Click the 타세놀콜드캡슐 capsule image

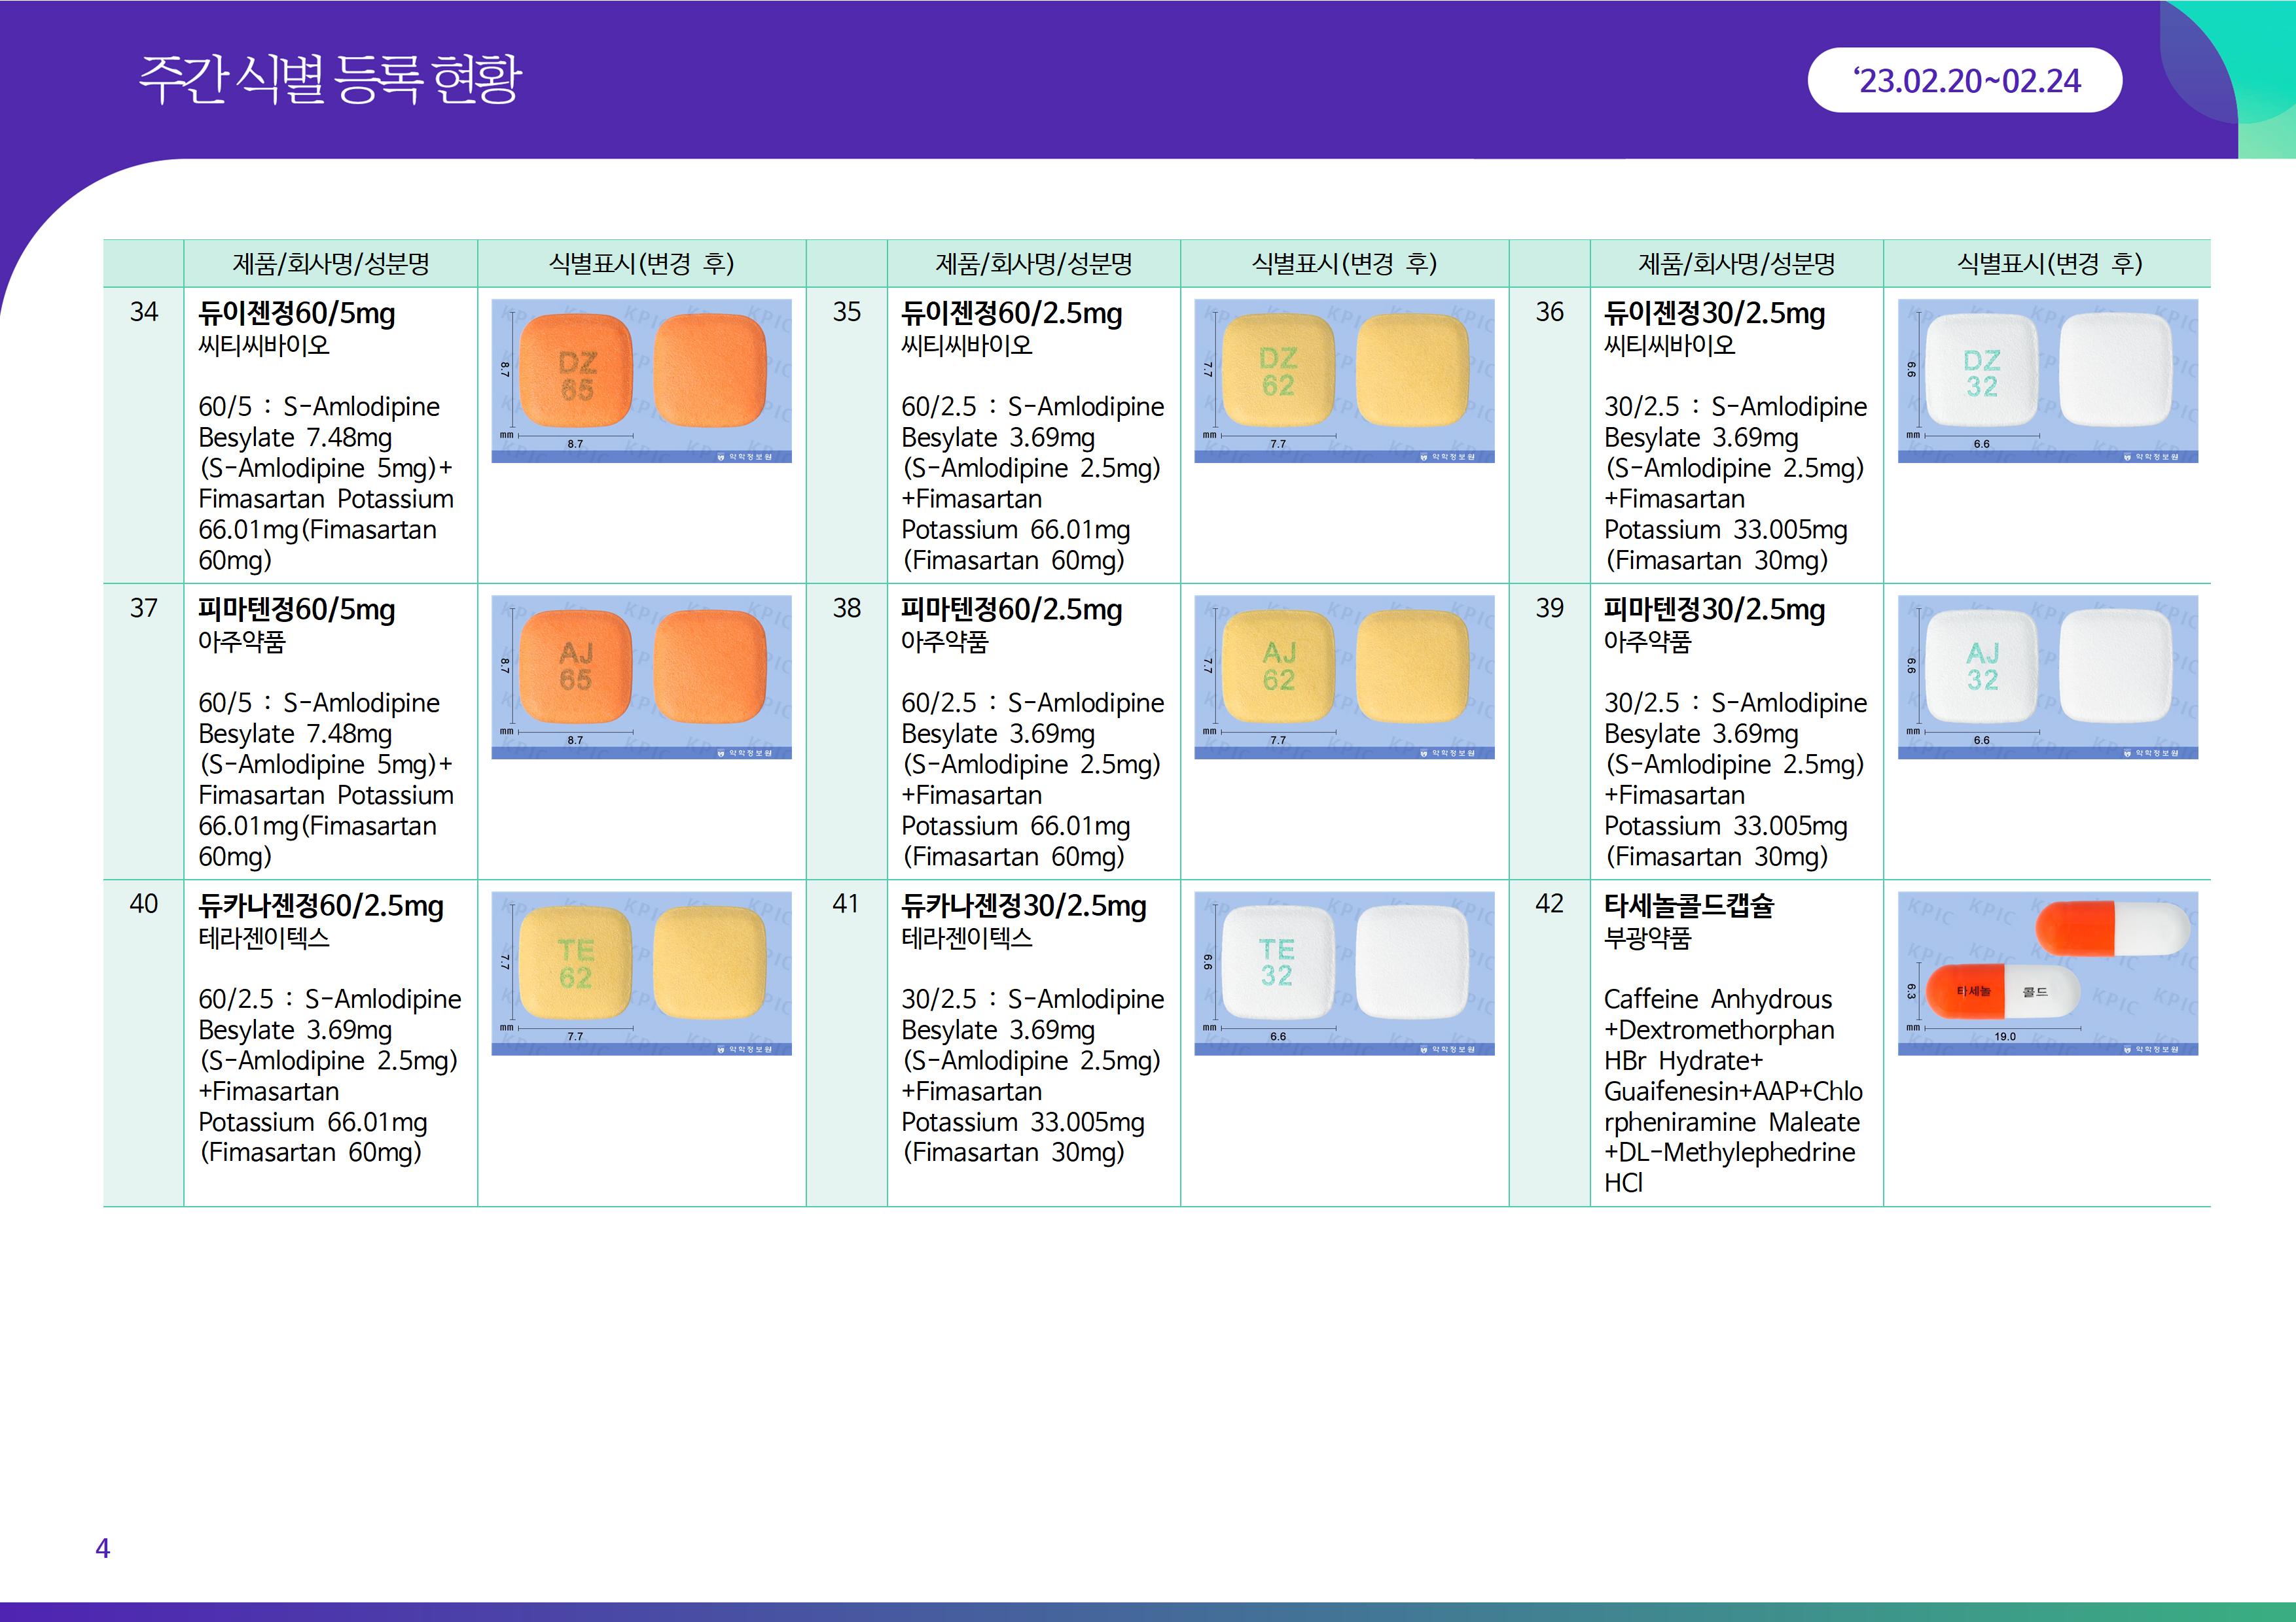point(2047,973)
